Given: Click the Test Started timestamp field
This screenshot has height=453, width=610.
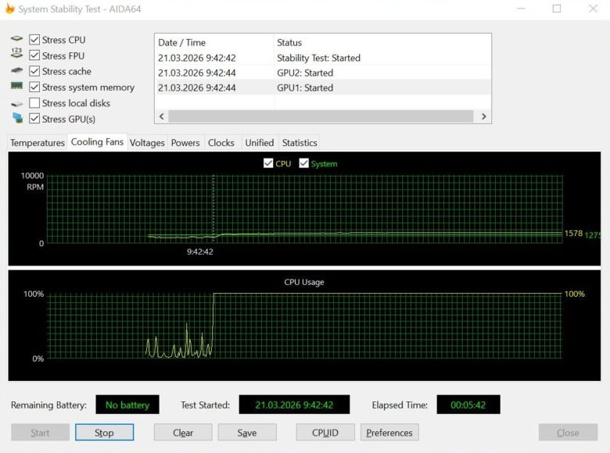Looking at the screenshot, I should click(294, 405).
